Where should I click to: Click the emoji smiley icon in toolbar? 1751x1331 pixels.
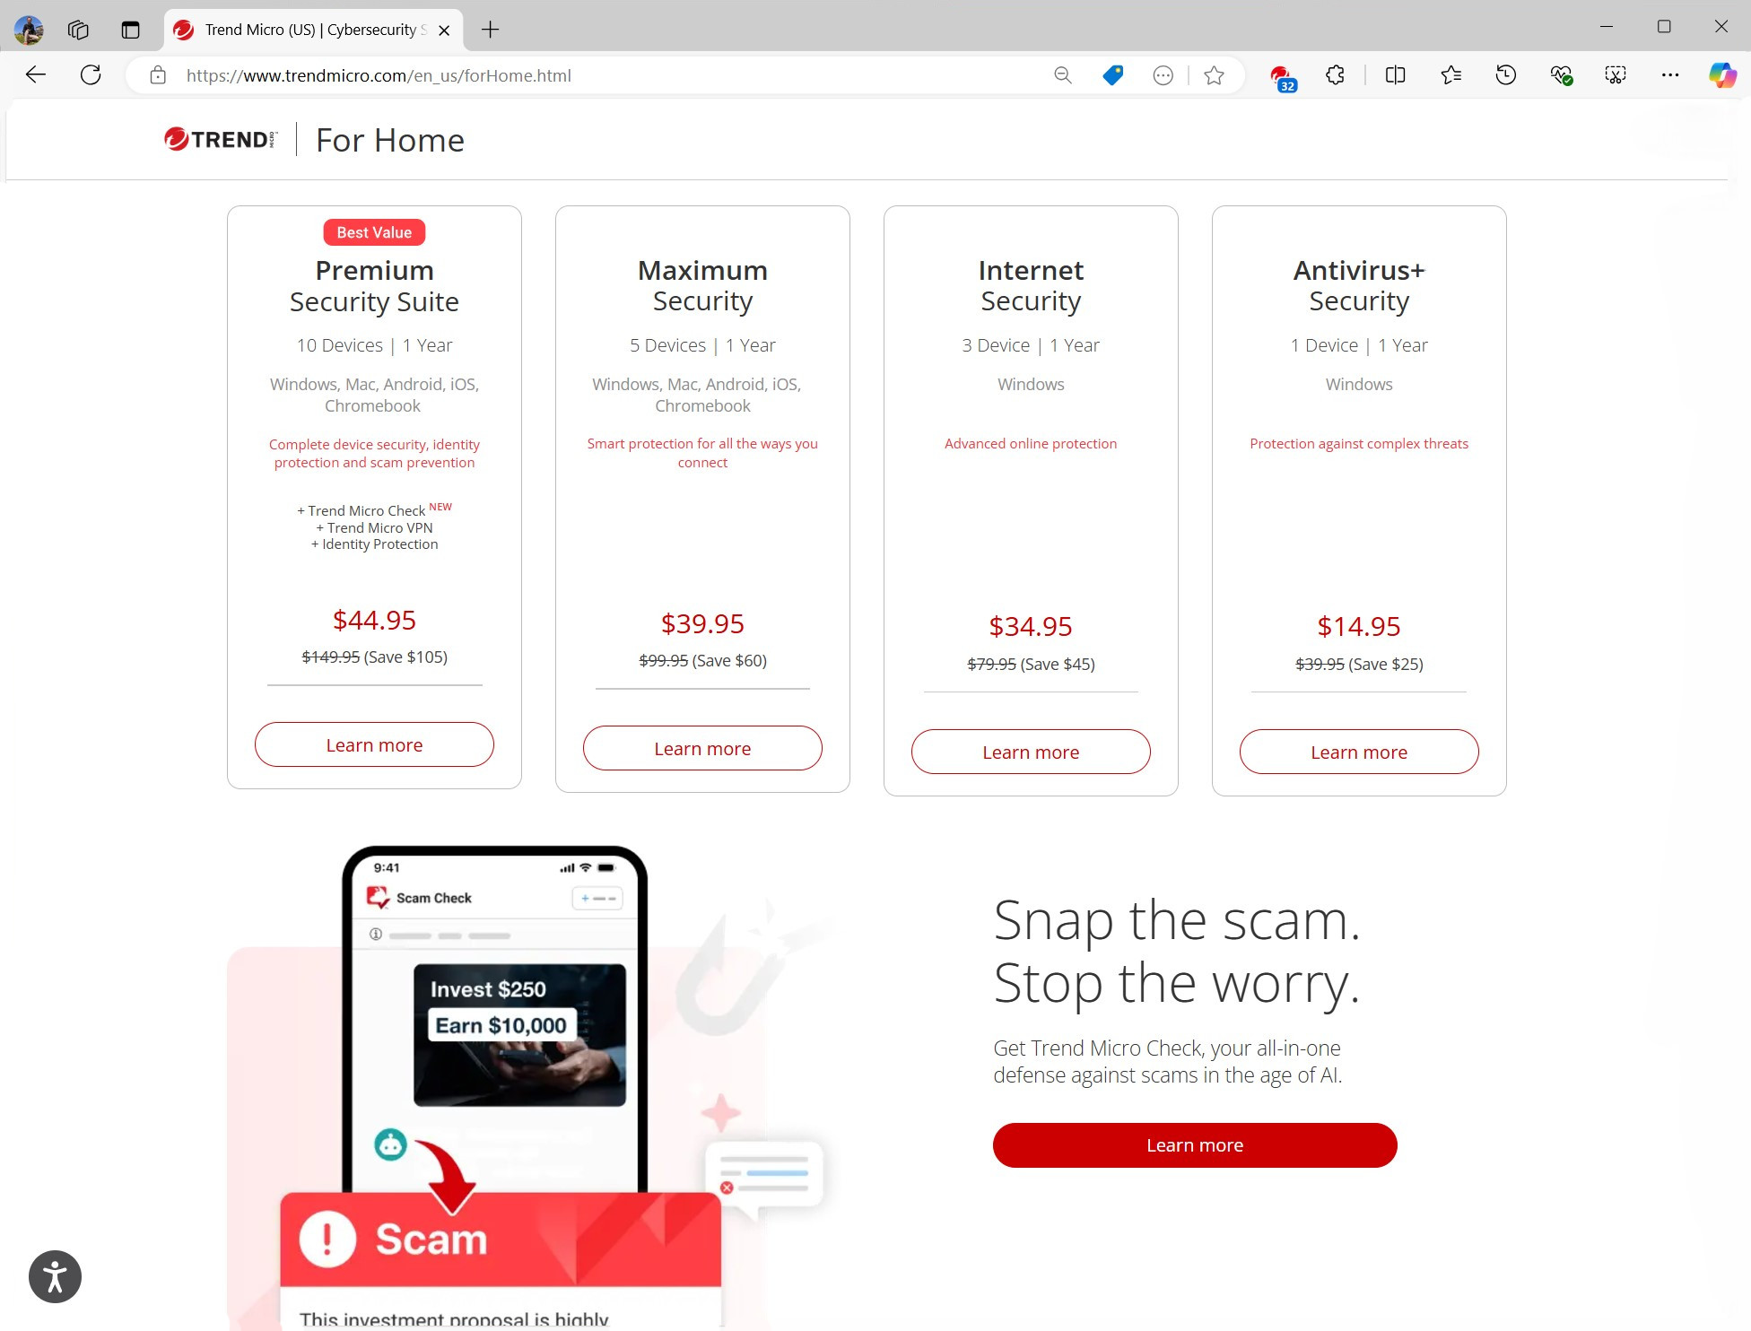[1163, 74]
